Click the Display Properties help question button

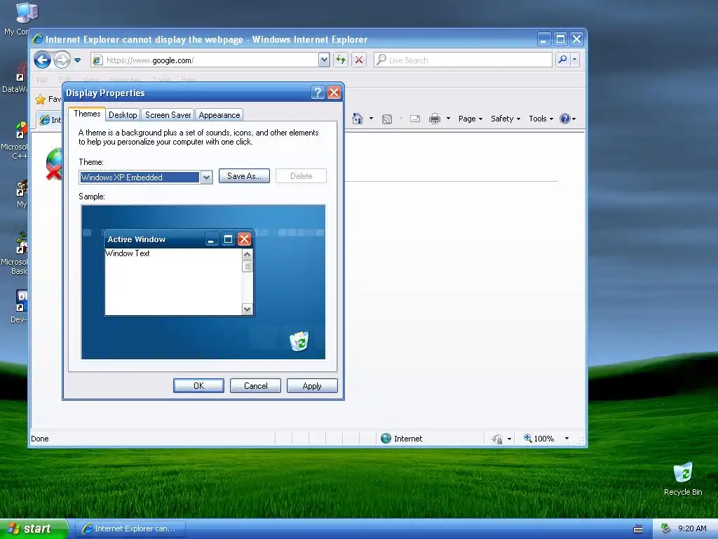pos(318,93)
